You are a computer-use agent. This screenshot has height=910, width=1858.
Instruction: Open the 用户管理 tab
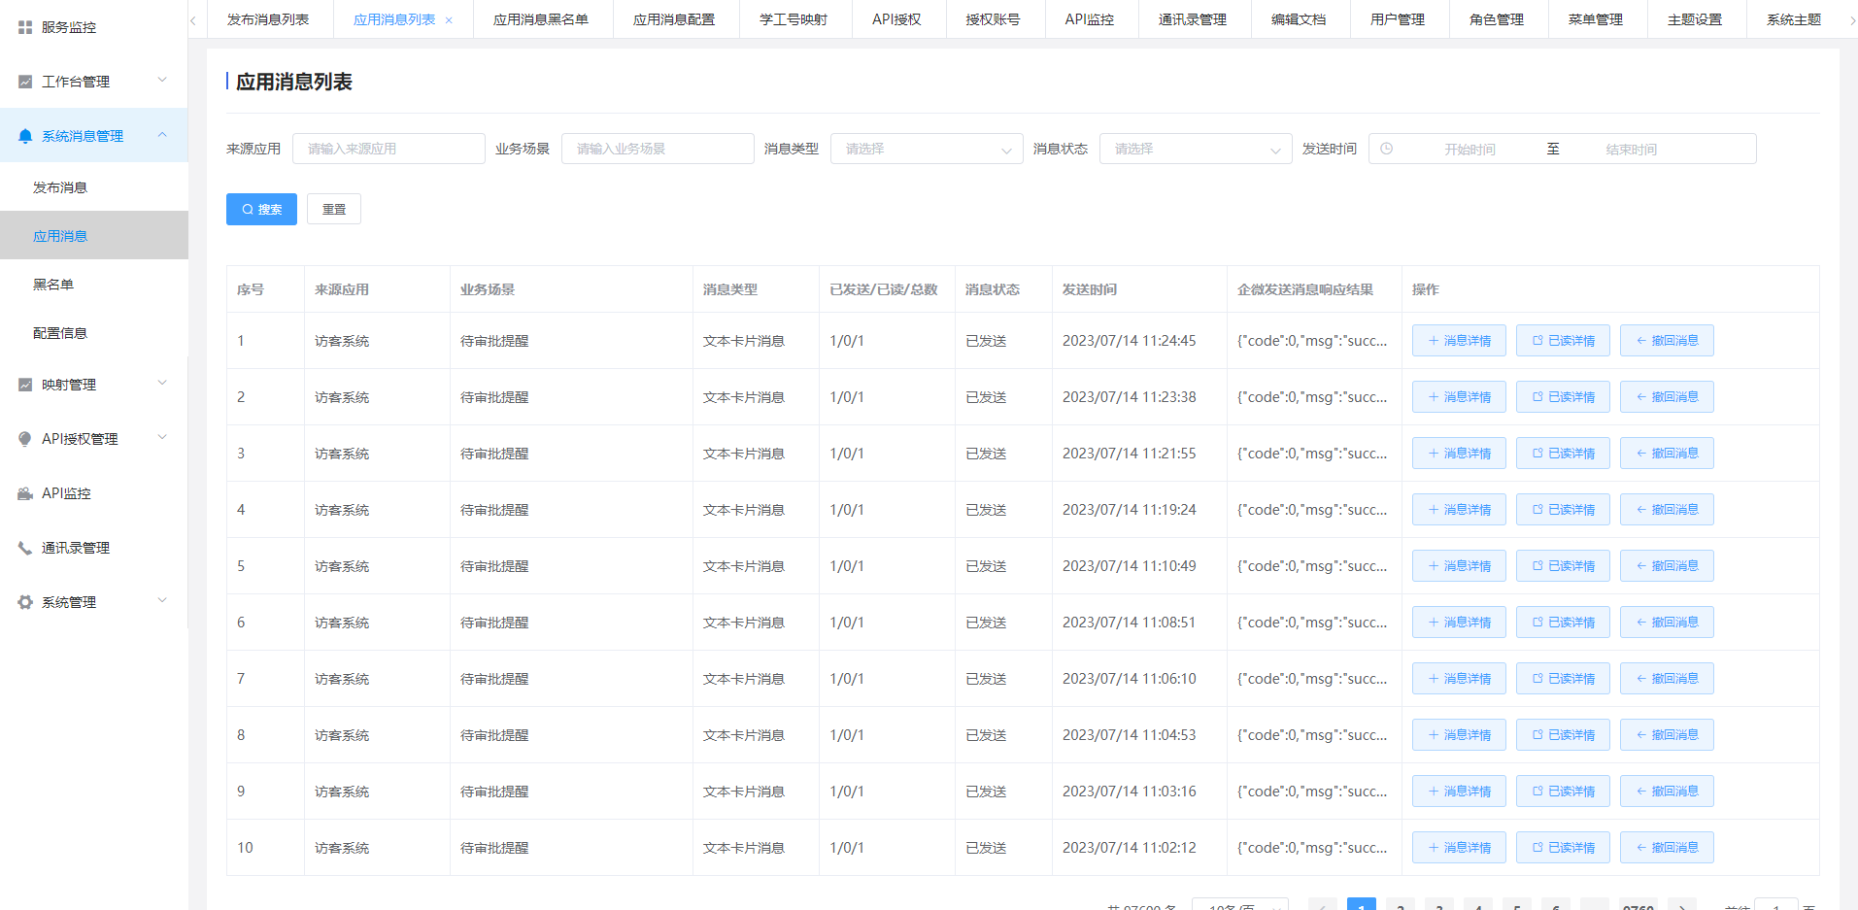tap(1398, 19)
